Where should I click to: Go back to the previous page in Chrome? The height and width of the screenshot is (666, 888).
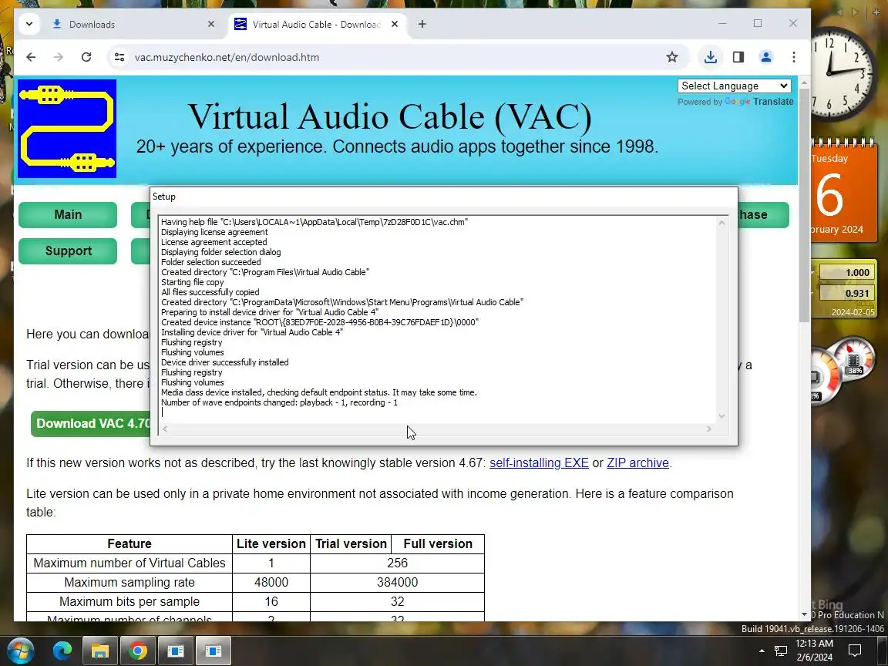pyautogui.click(x=31, y=57)
